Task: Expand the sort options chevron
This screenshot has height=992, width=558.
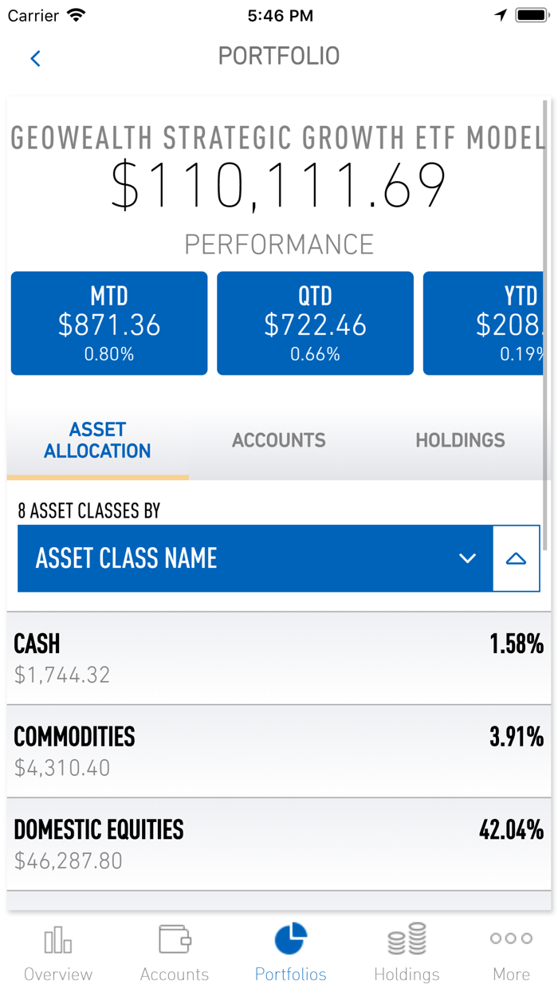Action: tap(467, 560)
